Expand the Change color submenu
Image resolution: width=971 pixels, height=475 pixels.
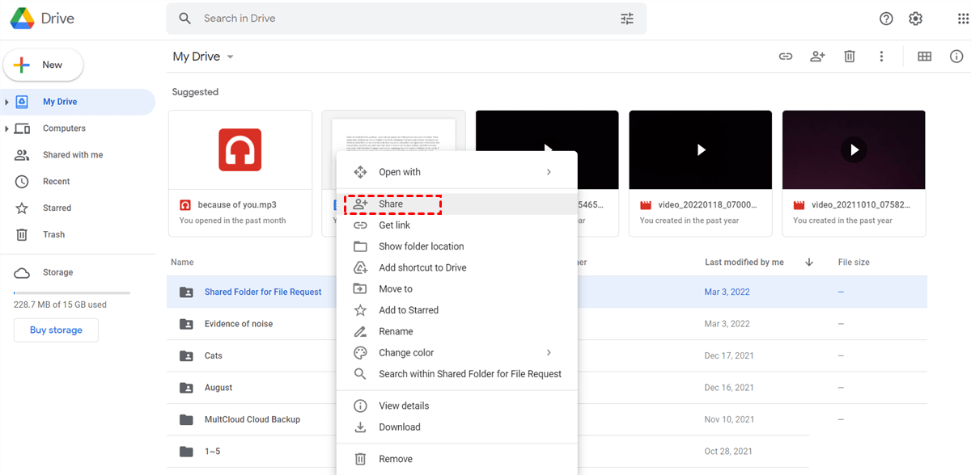548,353
